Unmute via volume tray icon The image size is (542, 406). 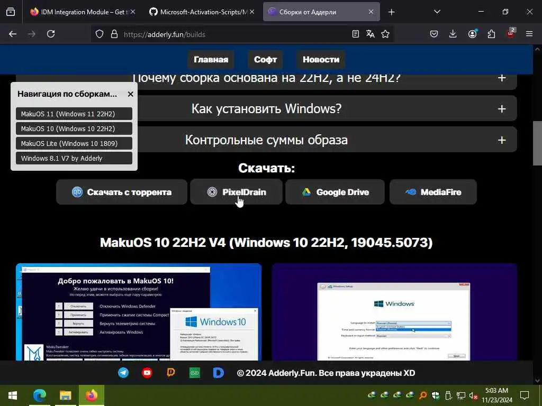pos(473,395)
